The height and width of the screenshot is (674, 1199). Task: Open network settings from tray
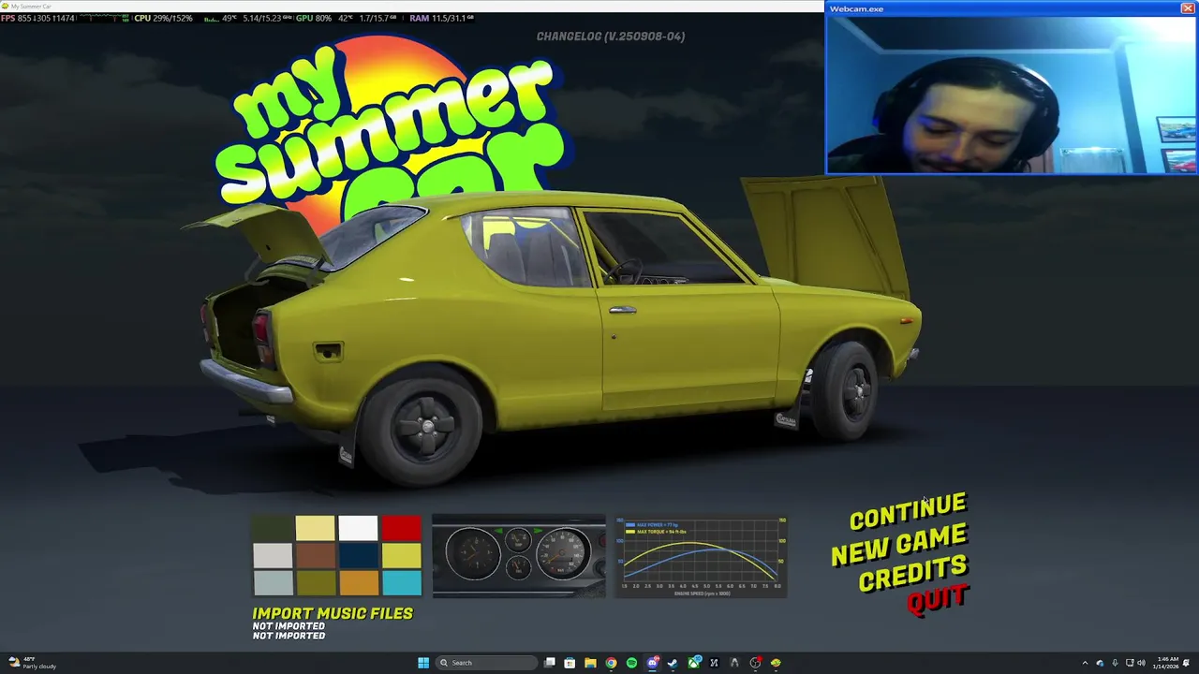1130,663
